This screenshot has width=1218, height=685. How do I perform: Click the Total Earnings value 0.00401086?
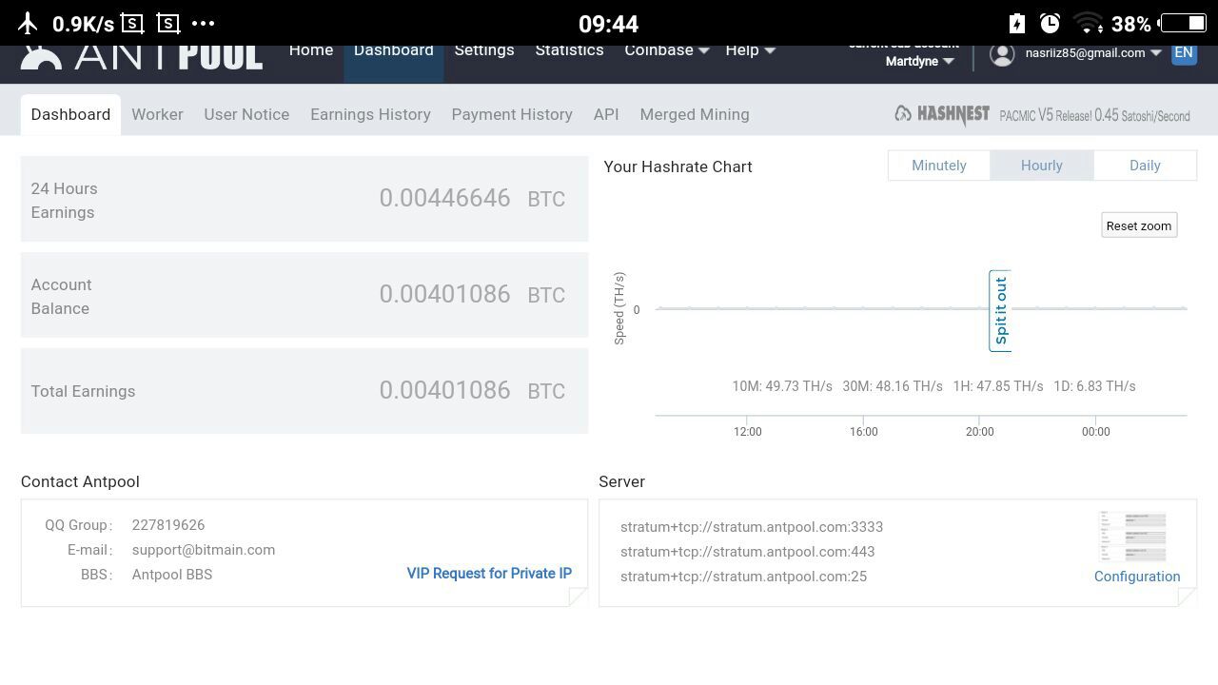(444, 390)
